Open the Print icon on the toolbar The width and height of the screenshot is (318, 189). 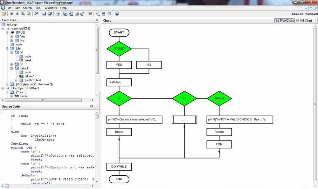(x=57, y=14)
